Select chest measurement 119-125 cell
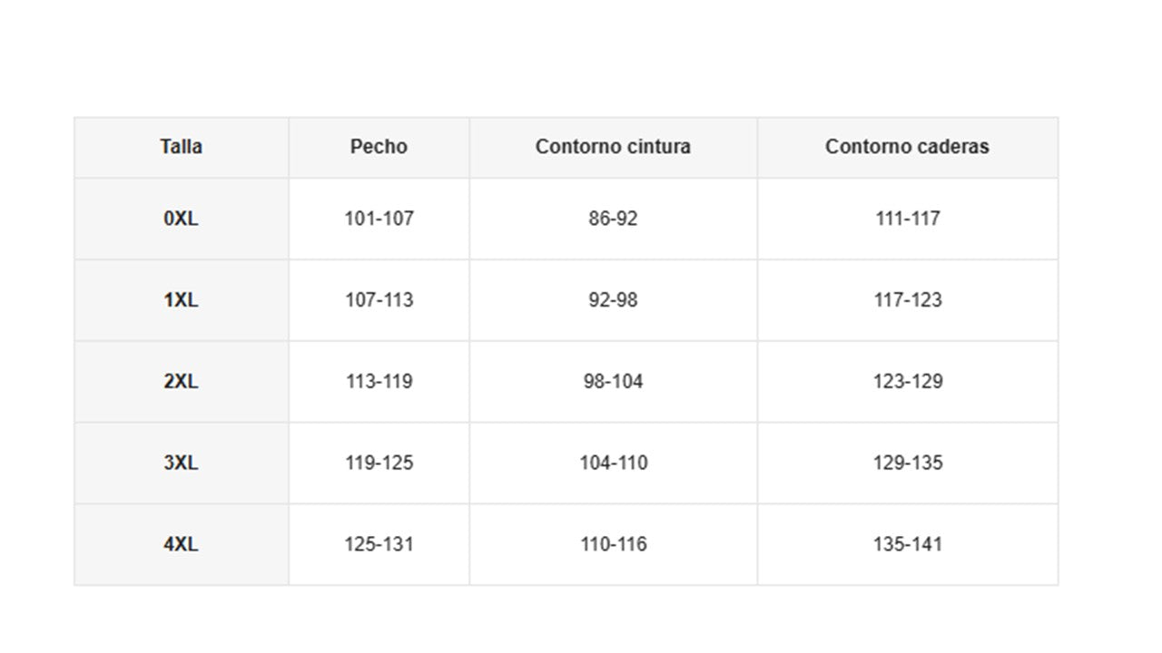 (x=379, y=463)
